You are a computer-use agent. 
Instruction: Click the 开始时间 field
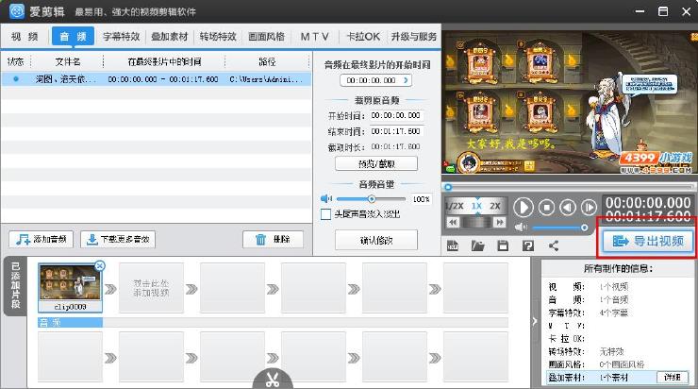[395, 115]
